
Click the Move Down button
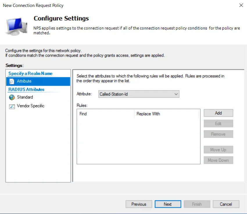(218, 160)
